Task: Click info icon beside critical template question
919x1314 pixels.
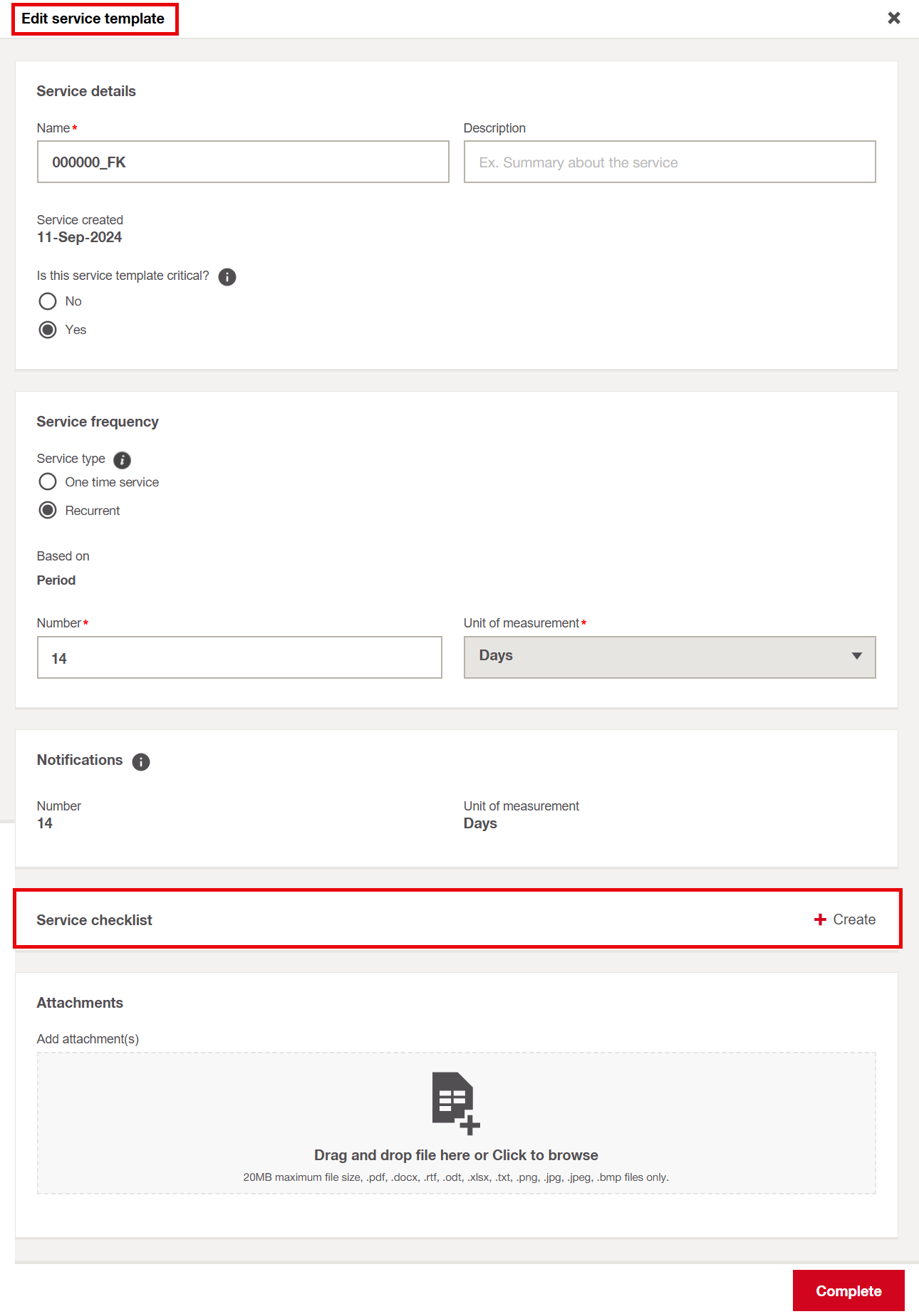Action: (x=227, y=277)
